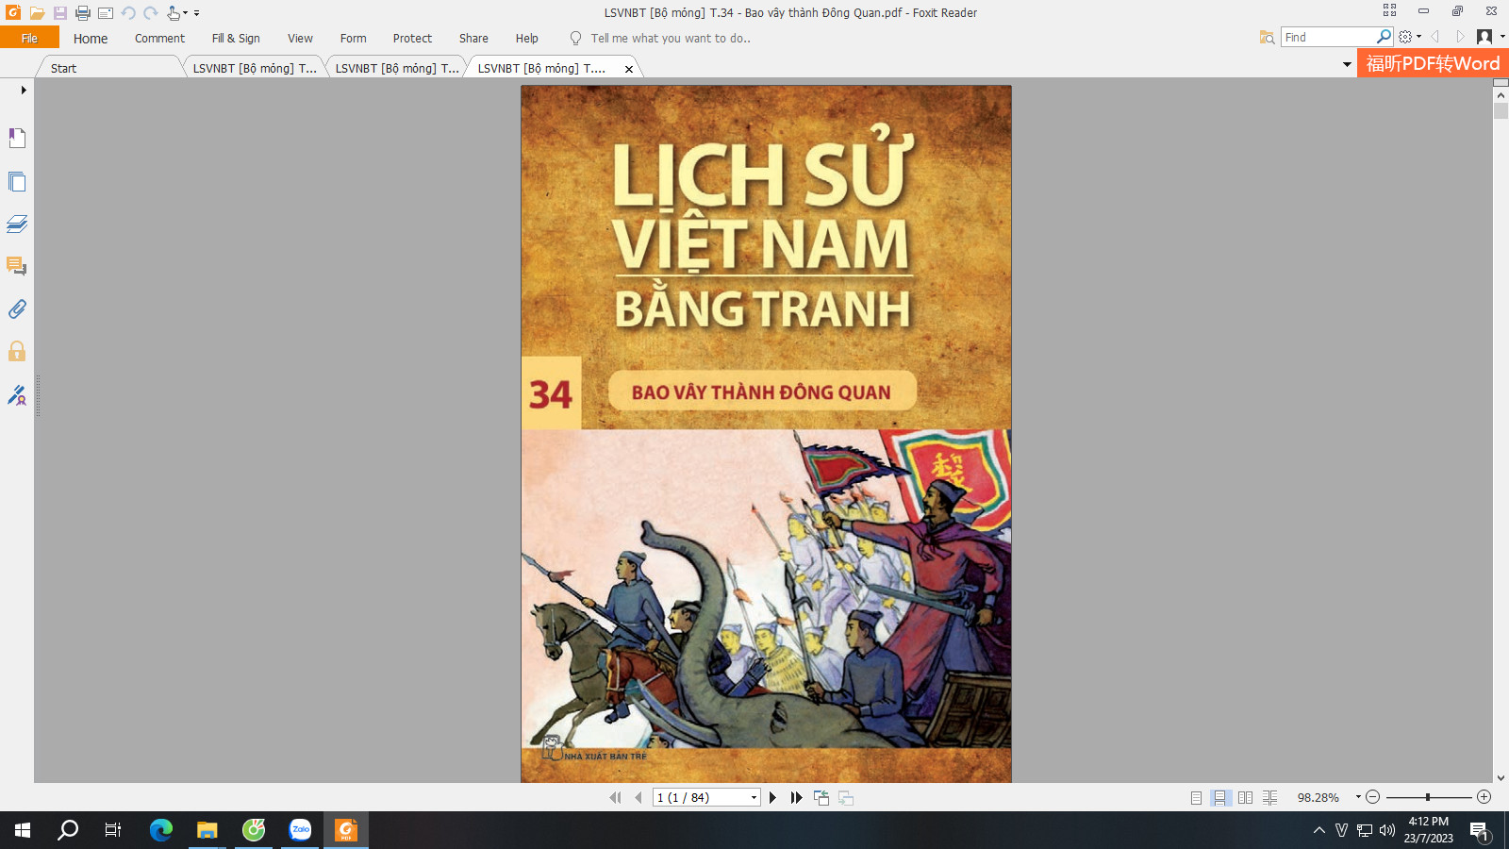Open Windows taskbar search
The image size is (1509, 849).
pos(68,830)
